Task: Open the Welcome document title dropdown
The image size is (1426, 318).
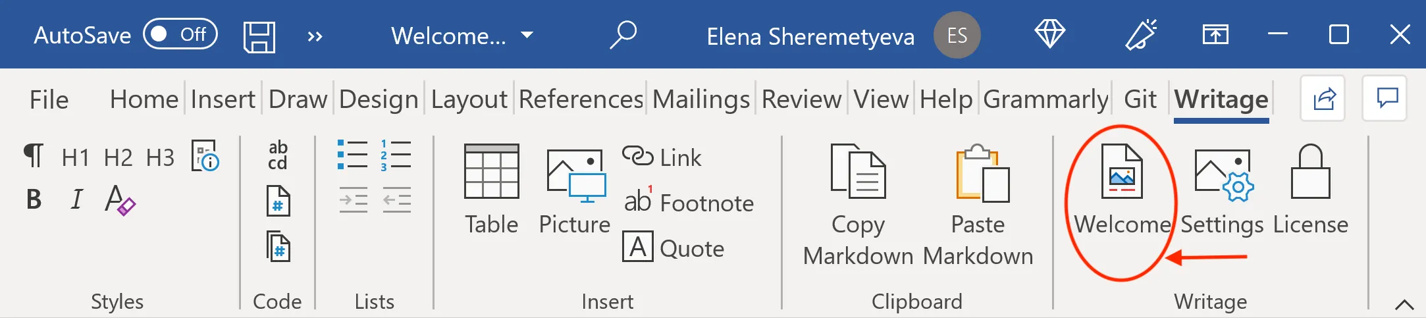Action: [x=527, y=36]
